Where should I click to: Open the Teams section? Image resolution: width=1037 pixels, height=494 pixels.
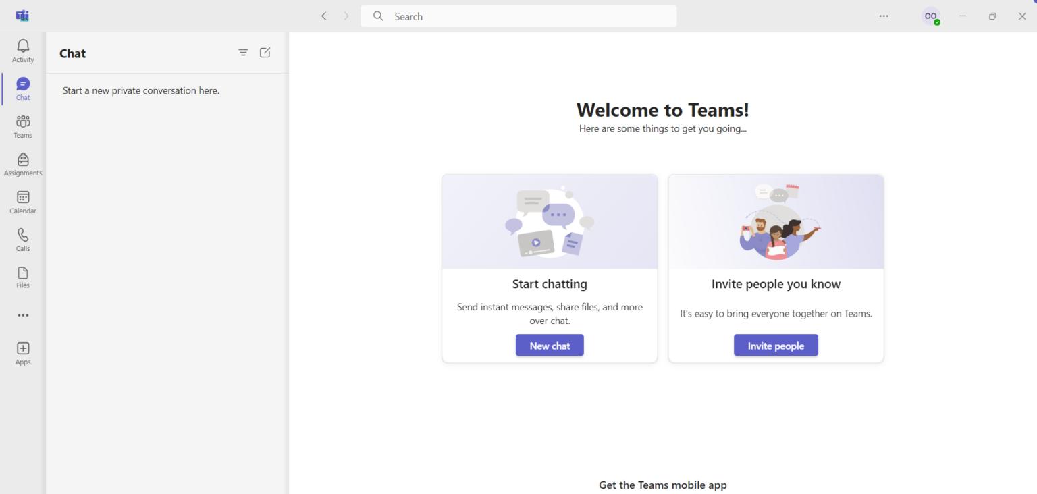click(x=22, y=126)
